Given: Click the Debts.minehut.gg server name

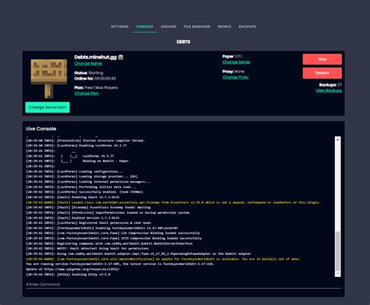Looking at the screenshot, I should 95,57.
